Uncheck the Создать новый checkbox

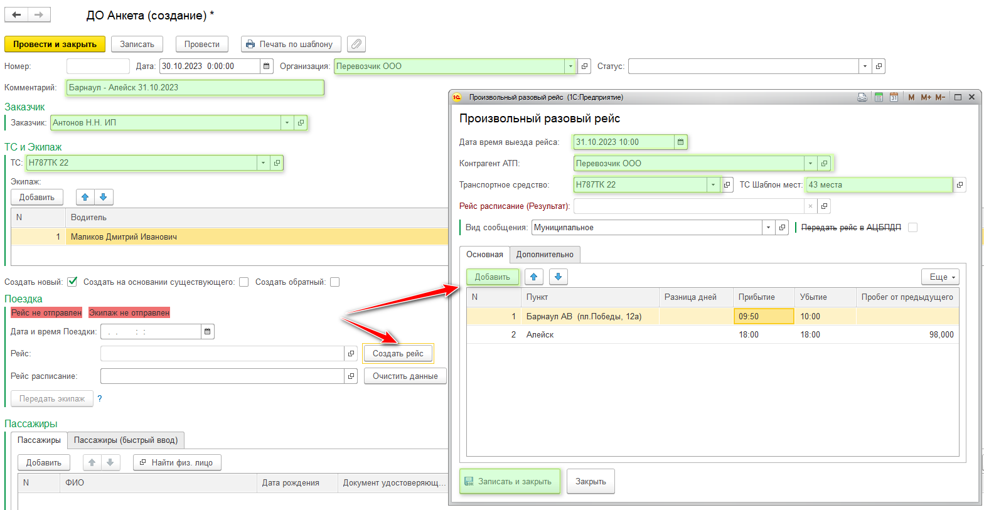(72, 282)
